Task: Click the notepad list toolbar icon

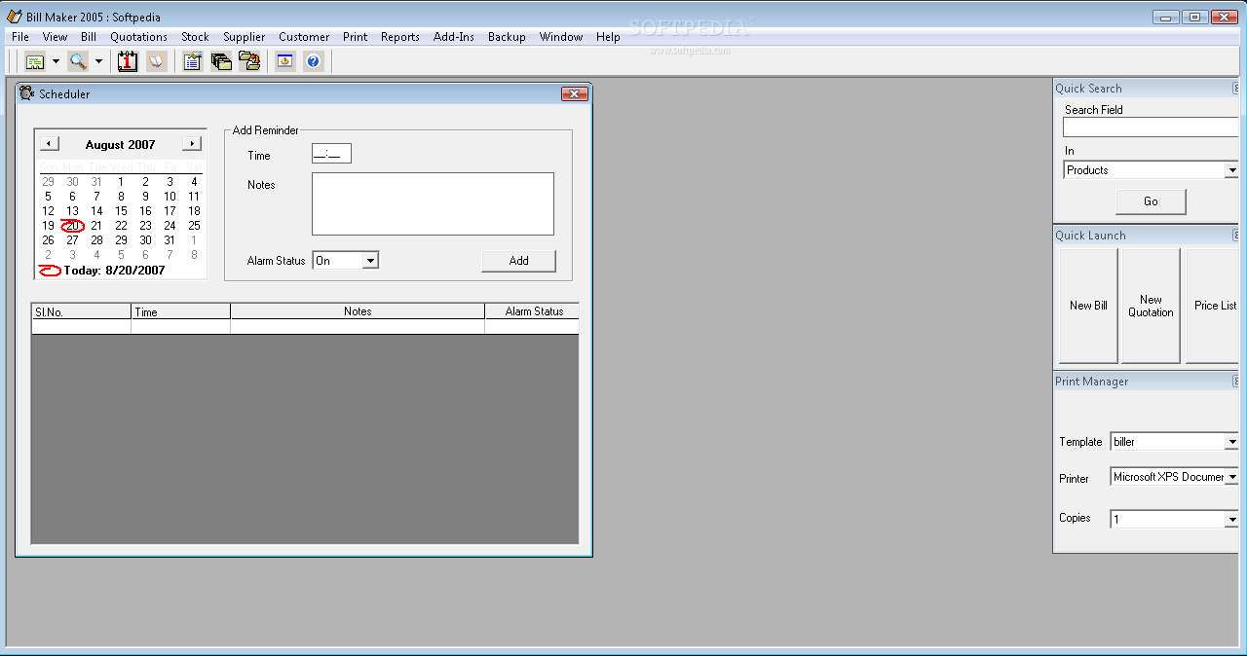Action: pyautogui.click(x=192, y=61)
